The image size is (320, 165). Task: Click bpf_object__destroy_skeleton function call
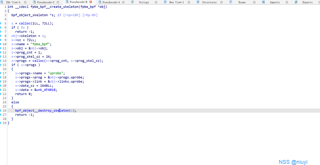(x=42, y=110)
